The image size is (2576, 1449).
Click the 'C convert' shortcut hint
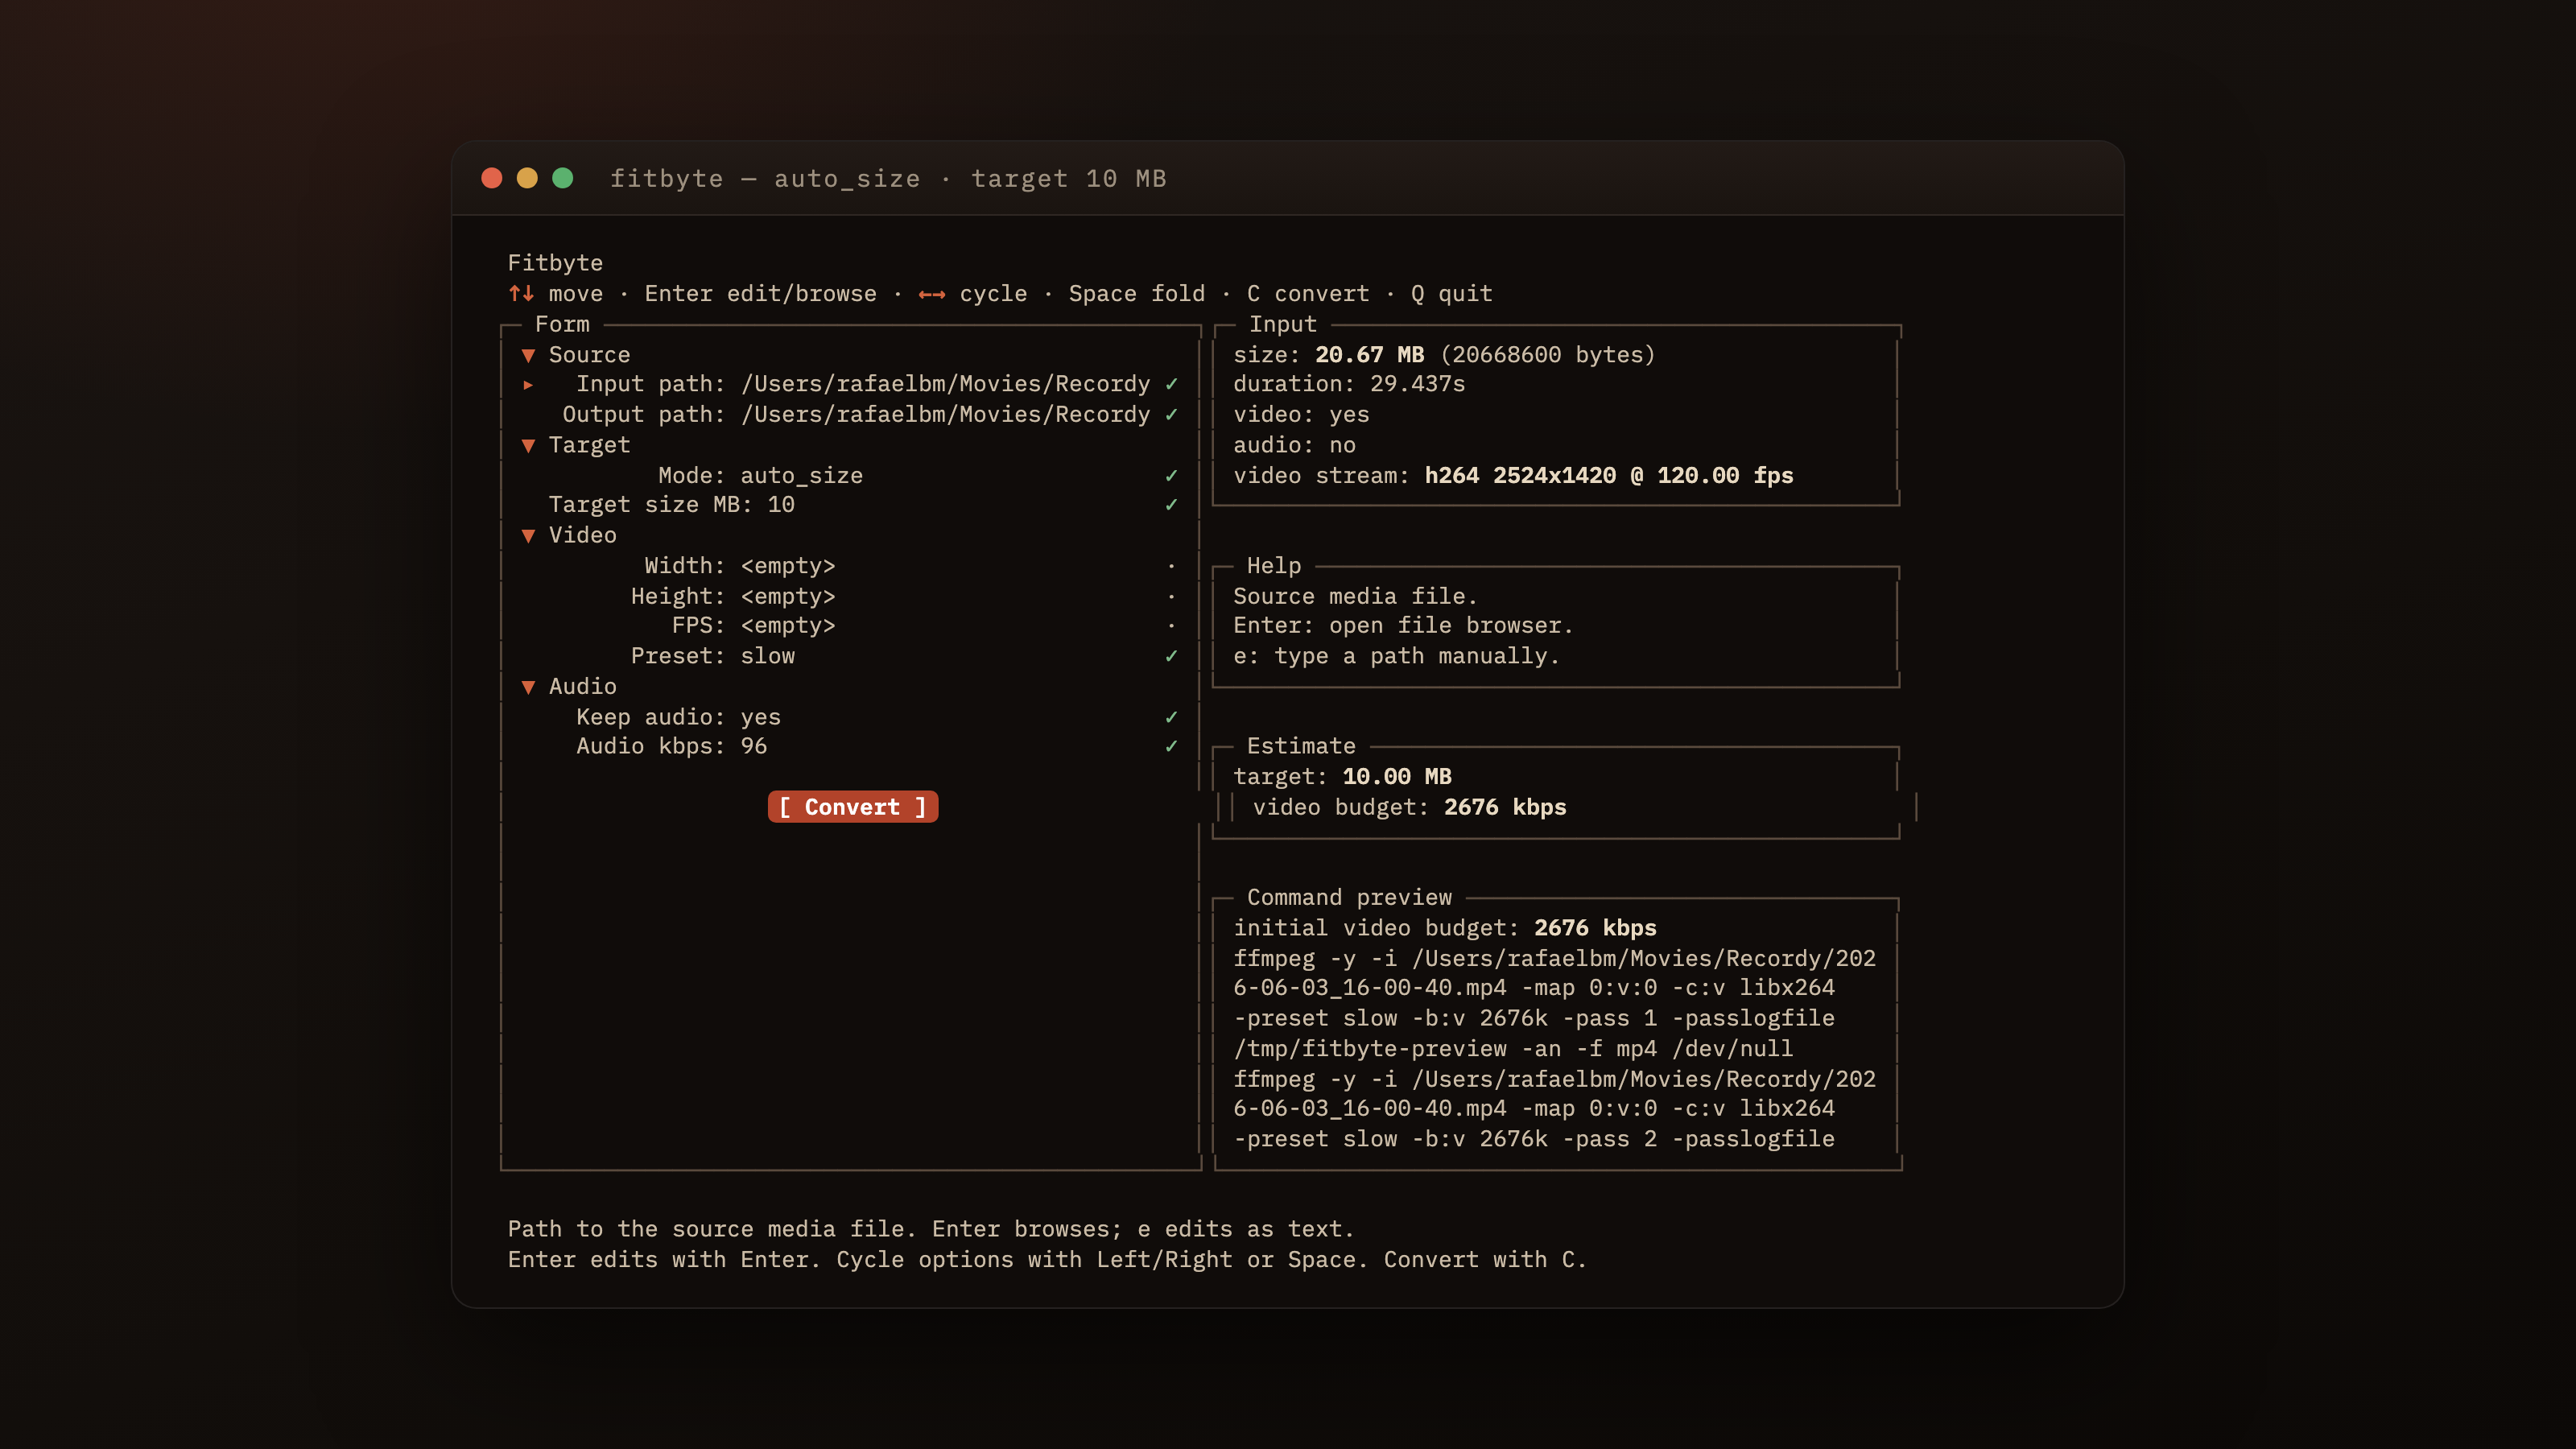tap(1308, 294)
